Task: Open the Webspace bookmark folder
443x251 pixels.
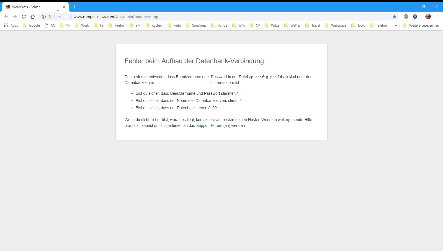Action: click(336, 25)
